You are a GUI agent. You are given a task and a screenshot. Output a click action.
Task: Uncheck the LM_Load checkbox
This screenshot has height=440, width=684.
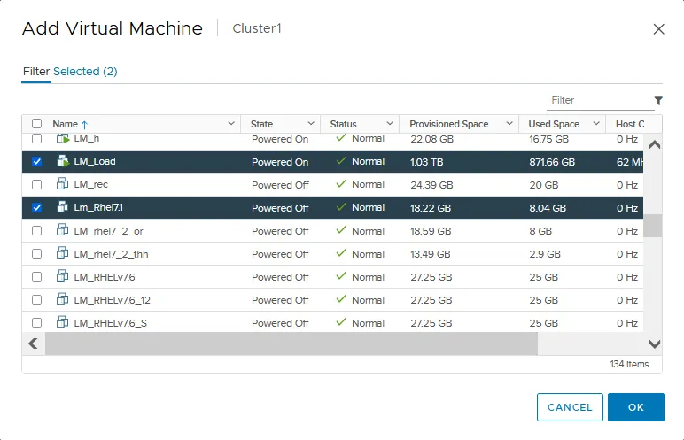point(36,162)
